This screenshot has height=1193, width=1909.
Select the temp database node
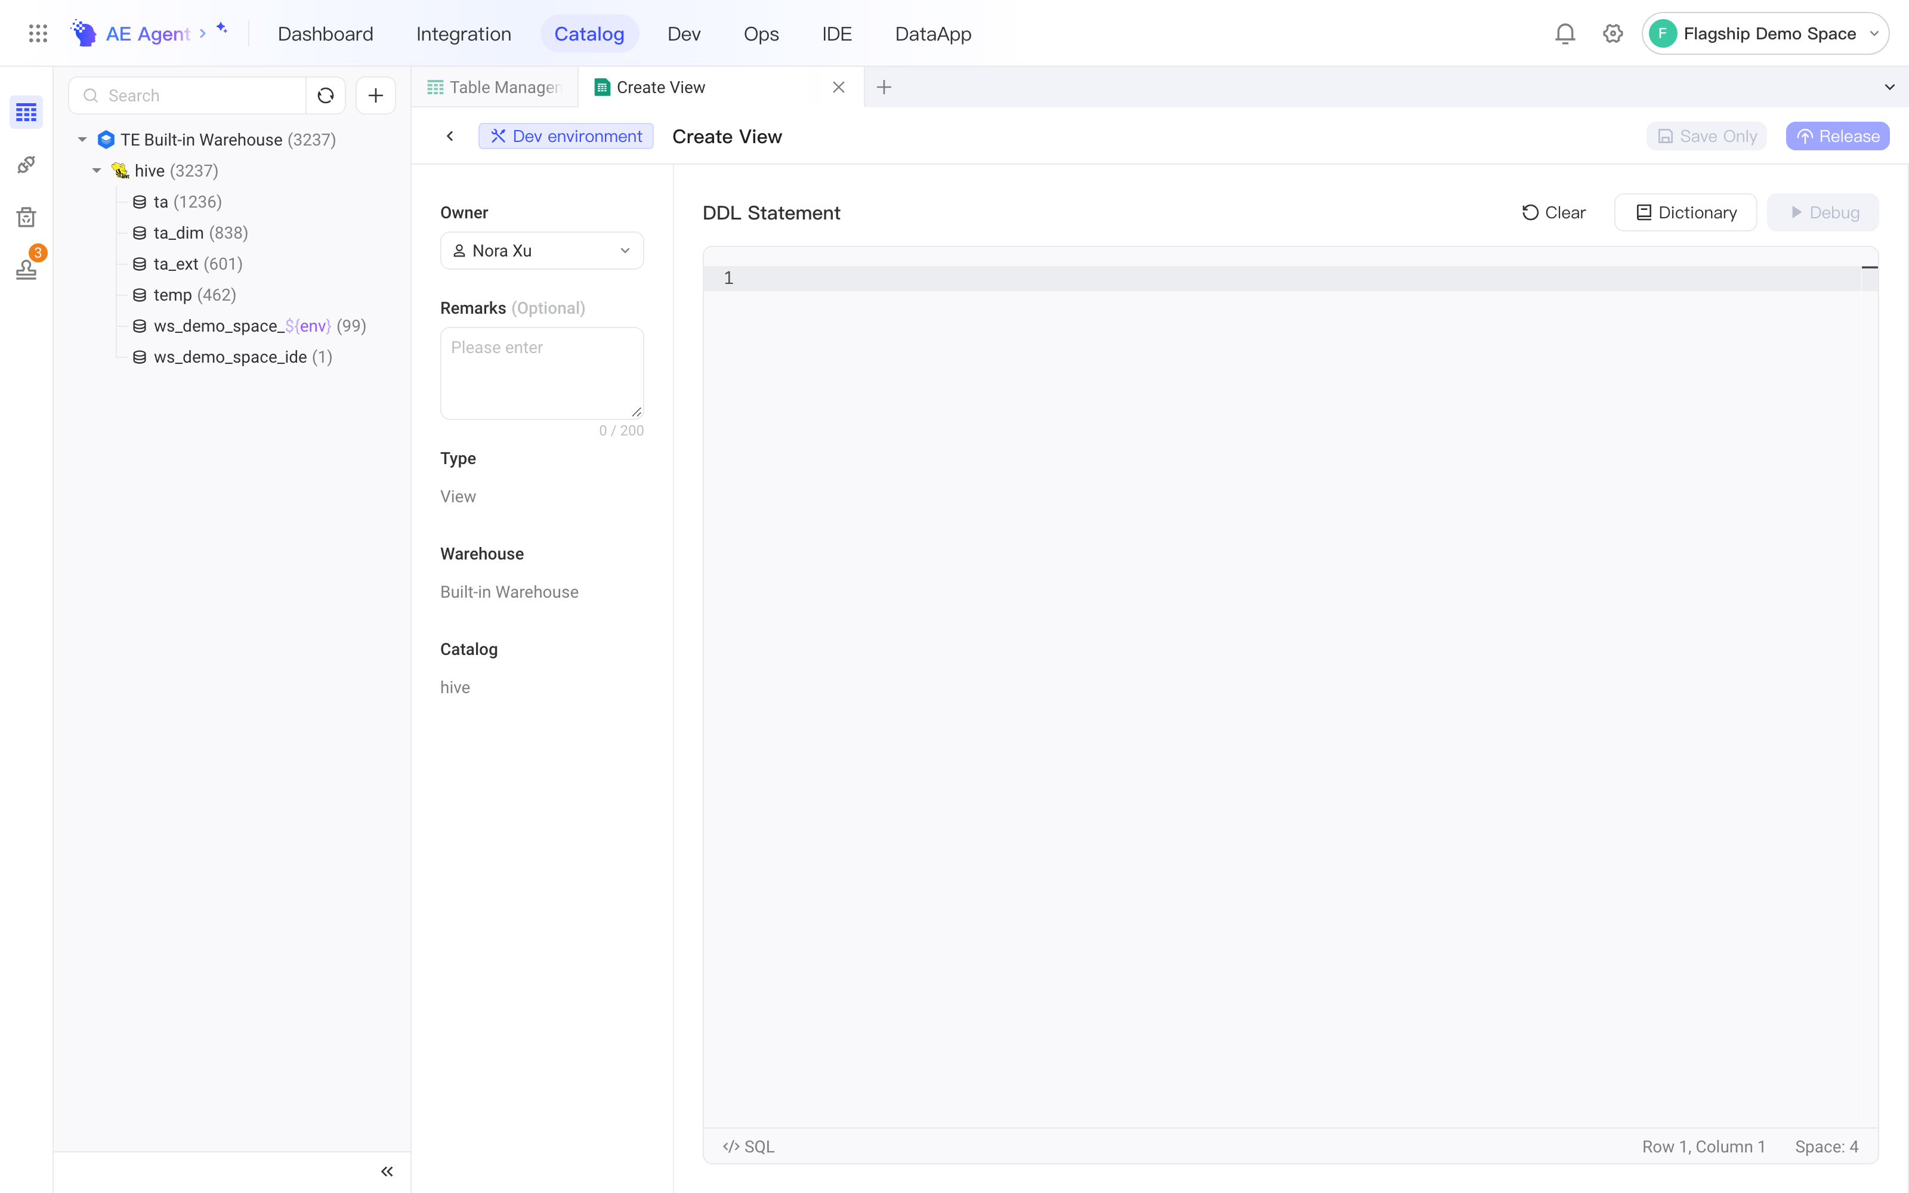tap(184, 294)
